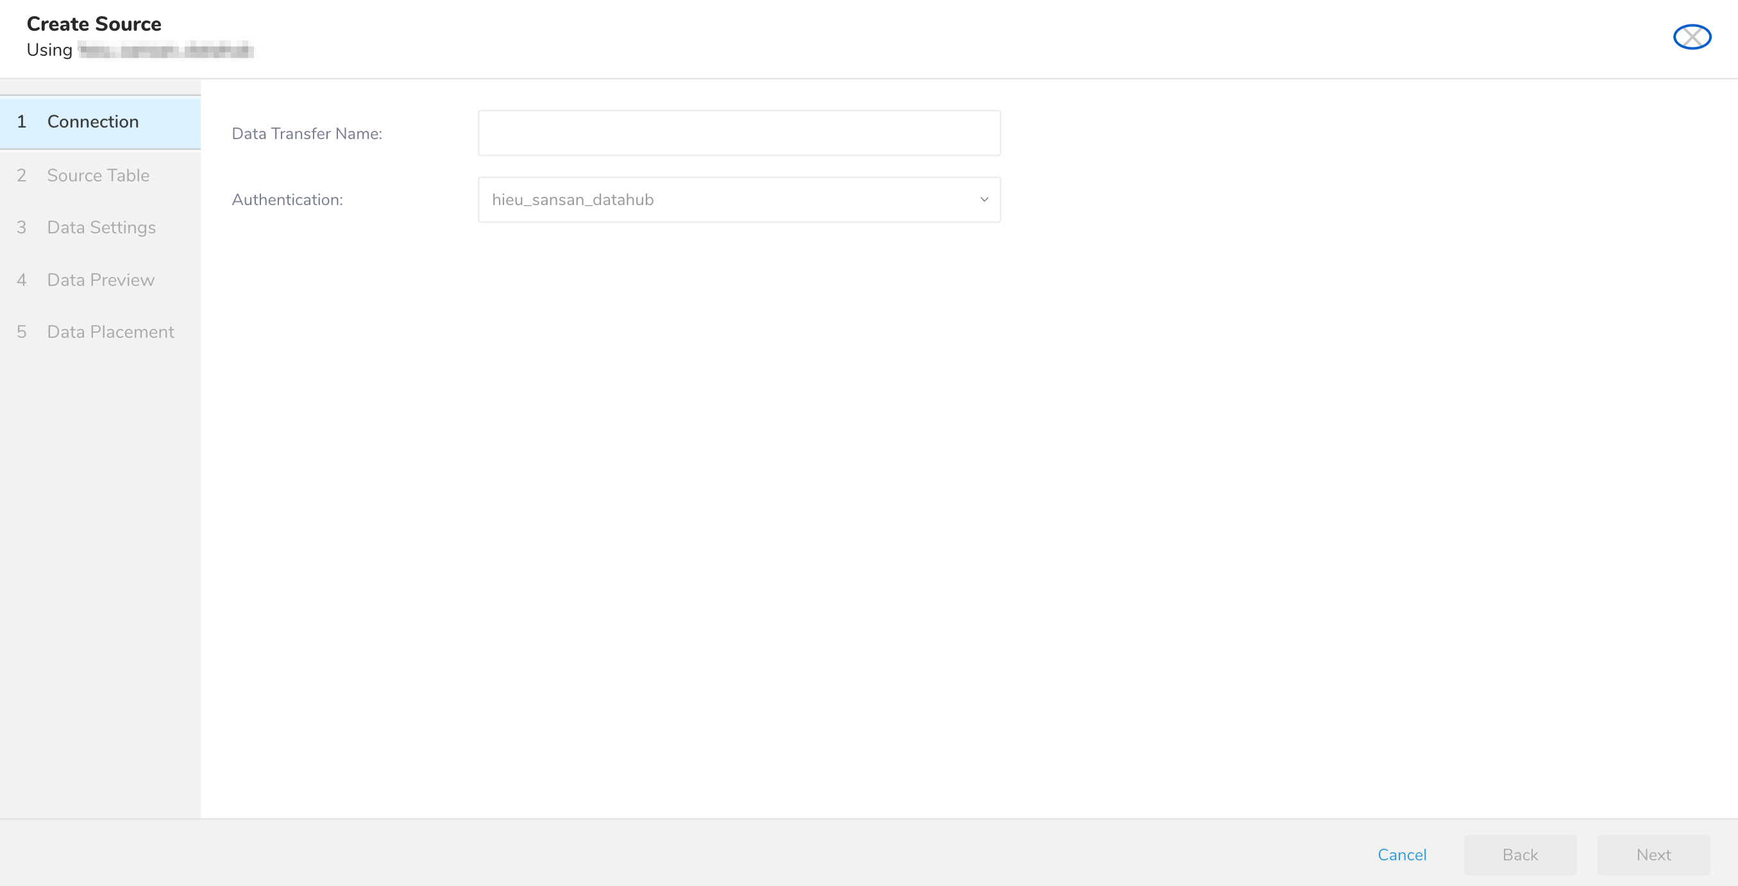Click step number 2 in sidebar

click(22, 175)
